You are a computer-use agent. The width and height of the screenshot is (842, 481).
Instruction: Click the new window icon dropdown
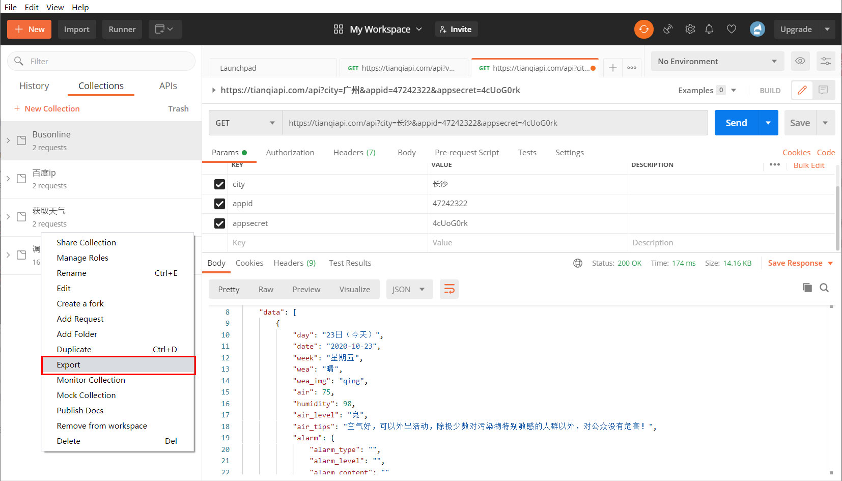[x=165, y=29]
